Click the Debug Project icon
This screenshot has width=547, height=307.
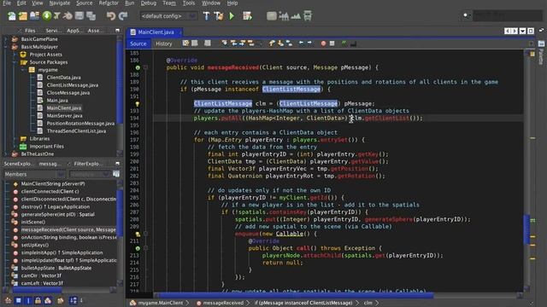pos(247,16)
